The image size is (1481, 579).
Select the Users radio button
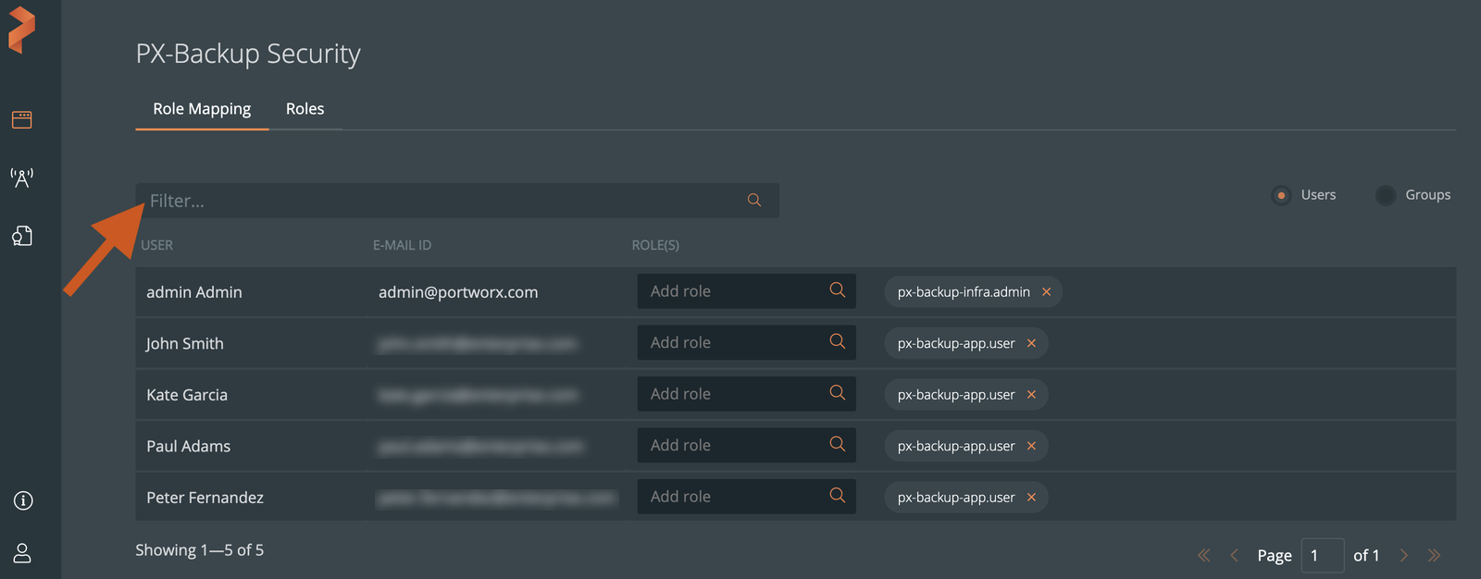pos(1281,195)
